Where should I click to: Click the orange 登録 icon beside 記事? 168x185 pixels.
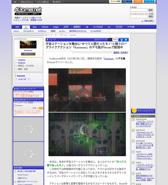41,108
